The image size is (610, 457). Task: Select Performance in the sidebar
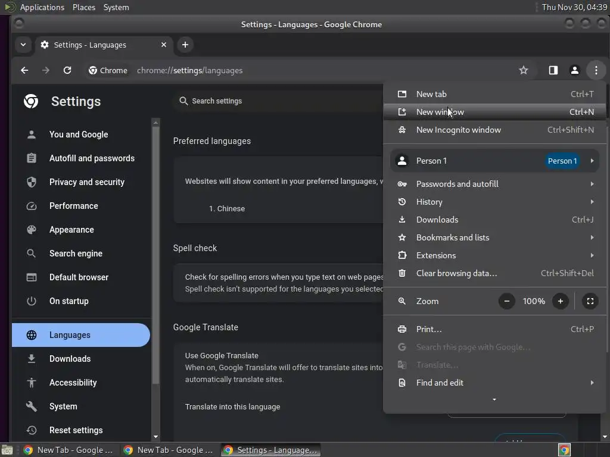click(x=81, y=206)
